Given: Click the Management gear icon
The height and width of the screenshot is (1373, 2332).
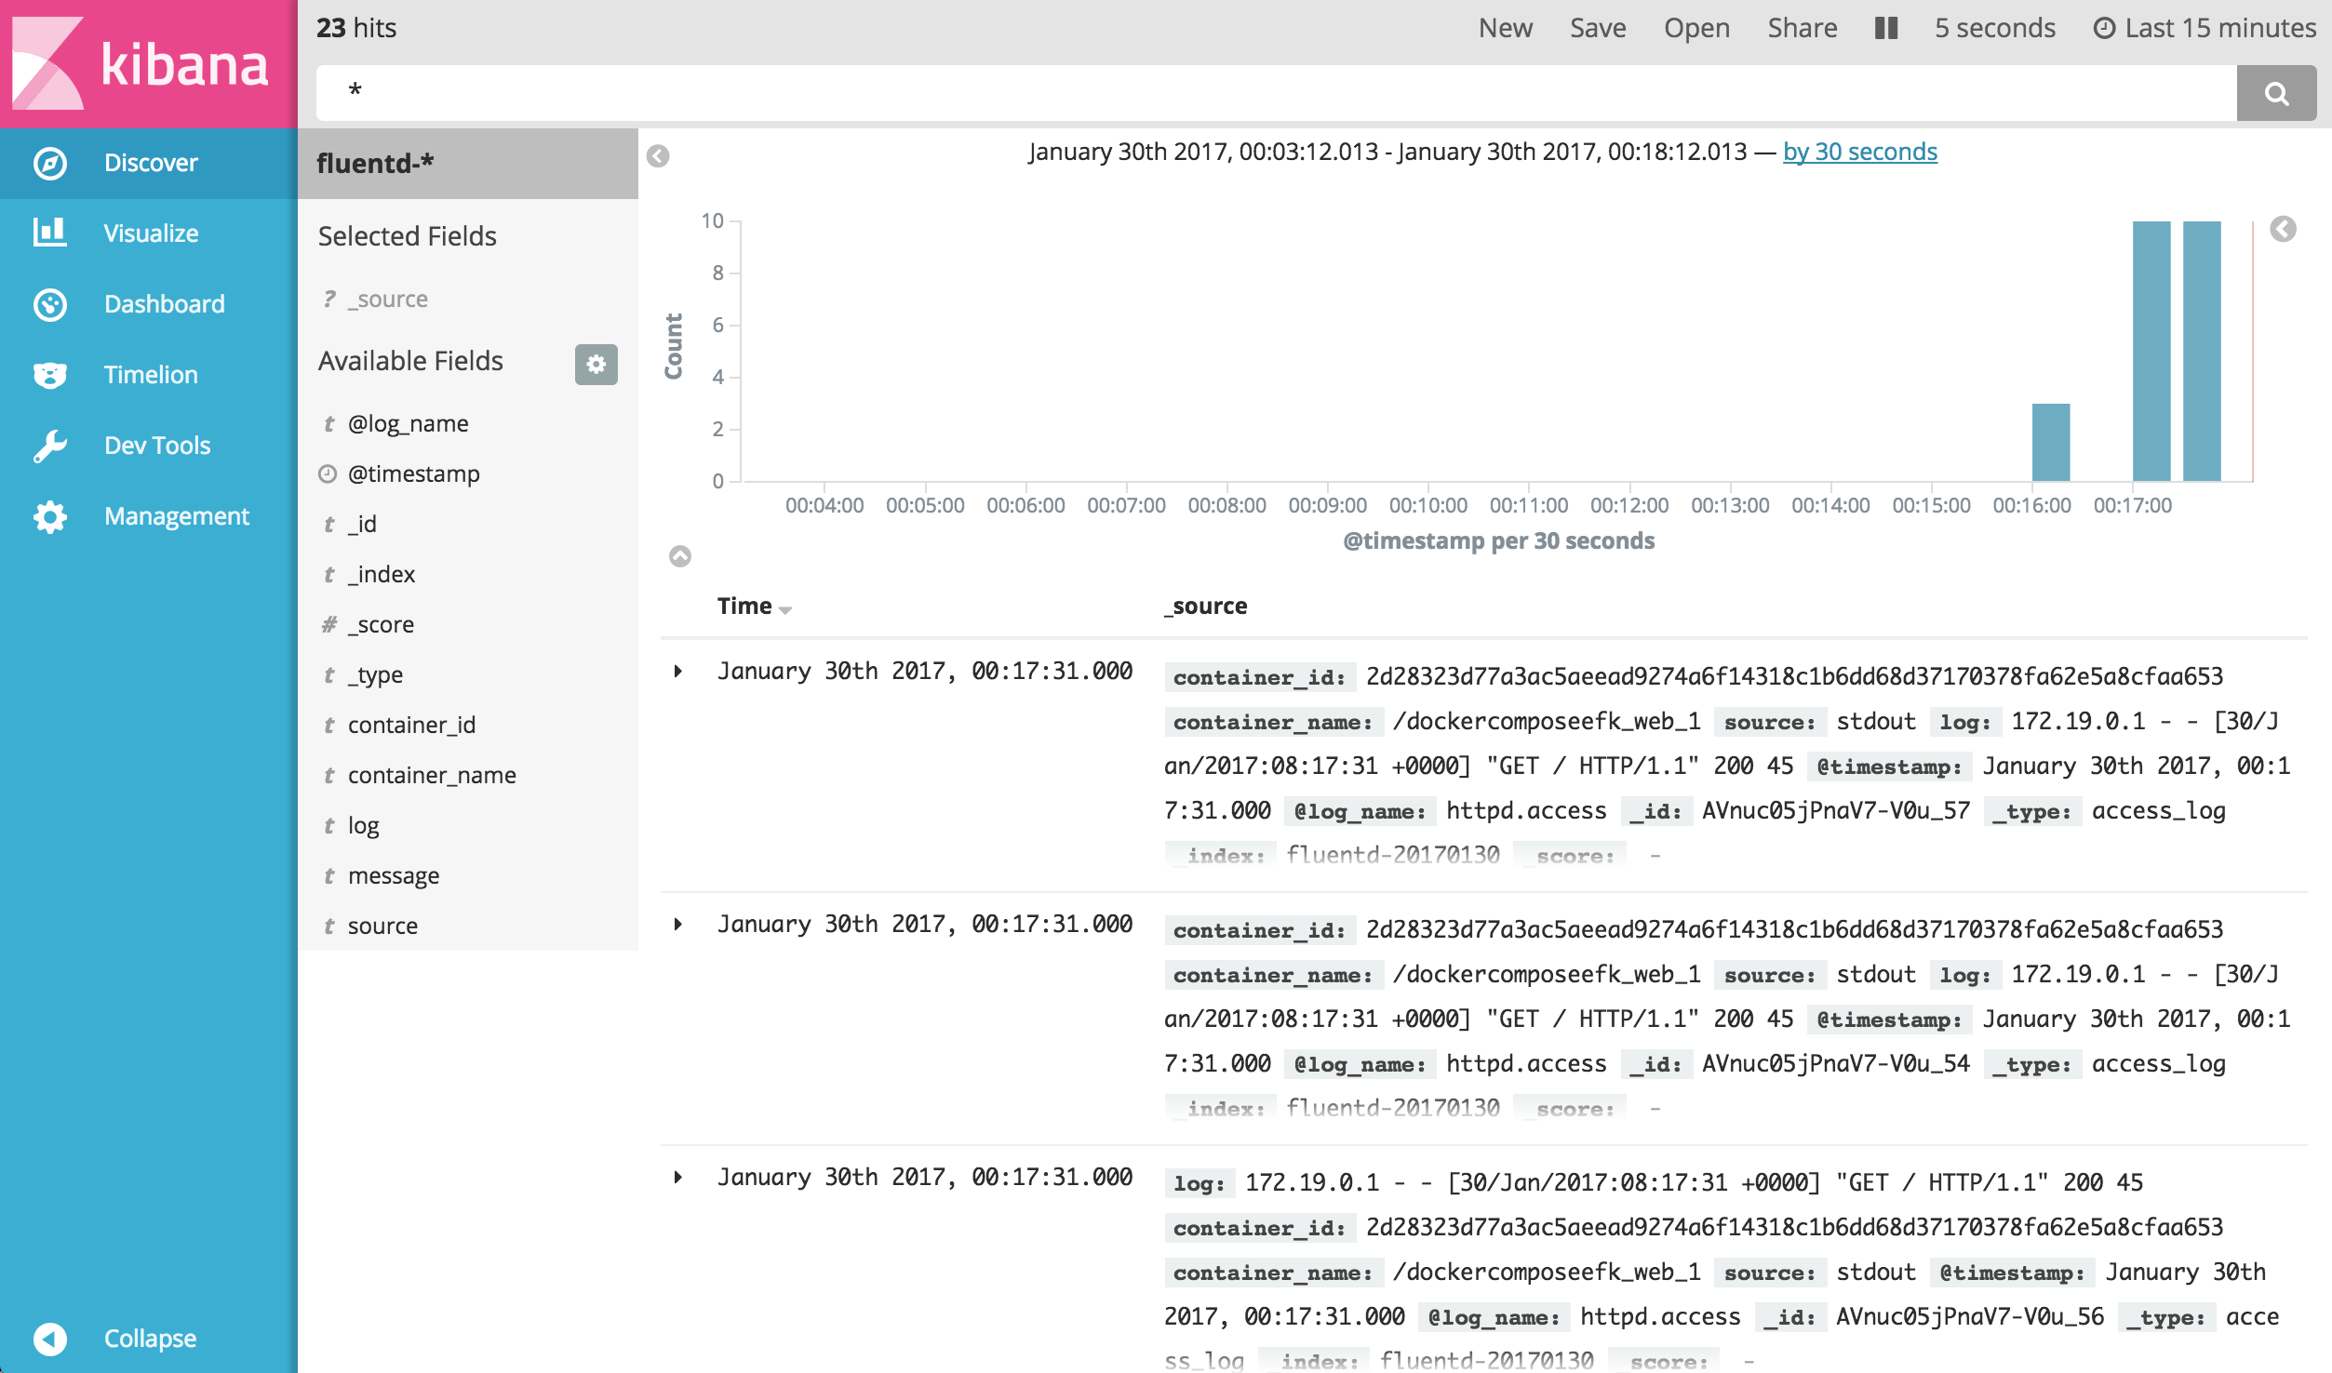Looking at the screenshot, I should [50, 516].
